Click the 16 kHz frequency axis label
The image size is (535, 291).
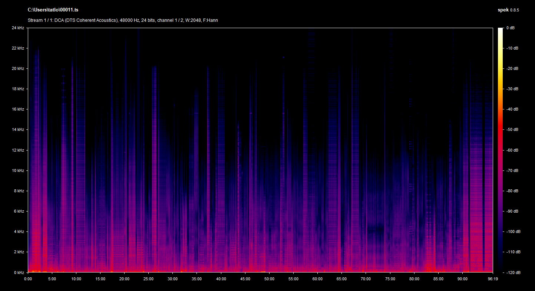pyautogui.click(x=18, y=109)
